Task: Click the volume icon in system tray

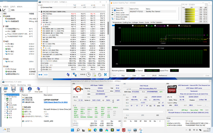Action: point(197,130)
